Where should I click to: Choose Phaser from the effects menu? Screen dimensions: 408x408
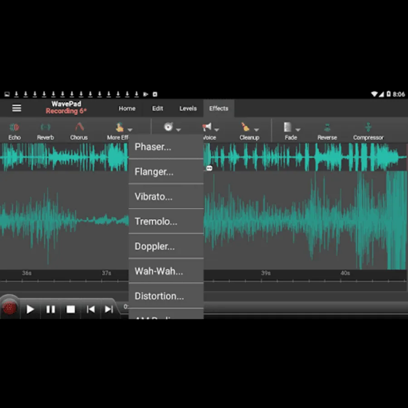coord(153,146)
